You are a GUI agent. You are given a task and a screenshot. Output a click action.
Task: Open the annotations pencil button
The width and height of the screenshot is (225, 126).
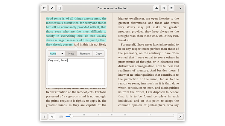52,8
